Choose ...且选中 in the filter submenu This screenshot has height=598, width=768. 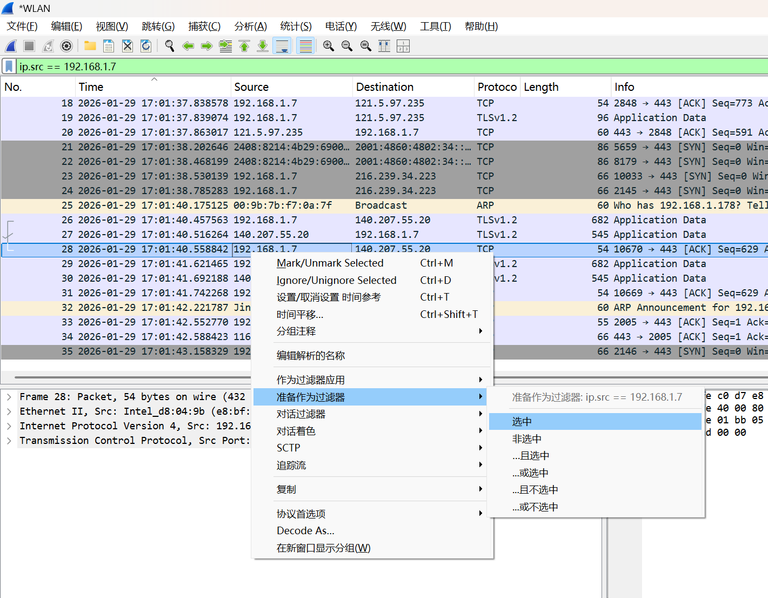(595, 456)
